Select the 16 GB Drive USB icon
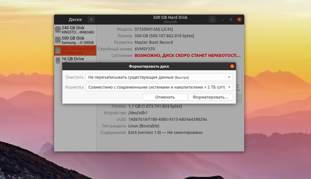This screenshot has height=179, width=311. [x=58, y=60]
